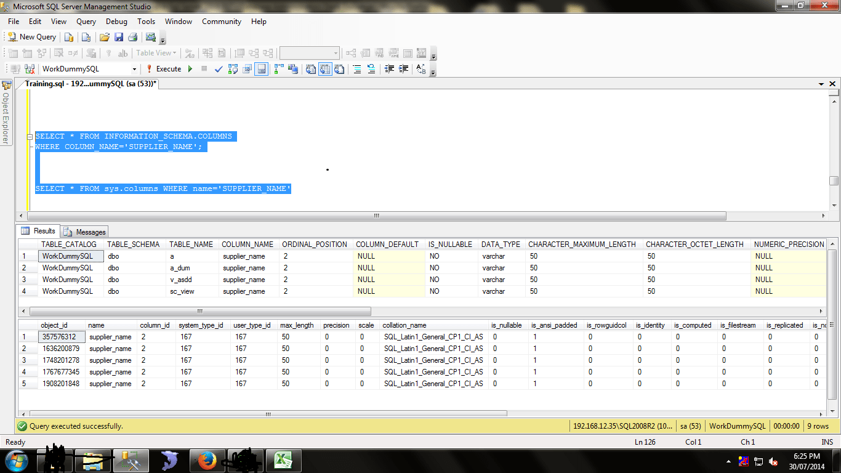Viewport: 841px width, 473px height.
Task: Open the Query menu
Action: [x=86, y=22]
